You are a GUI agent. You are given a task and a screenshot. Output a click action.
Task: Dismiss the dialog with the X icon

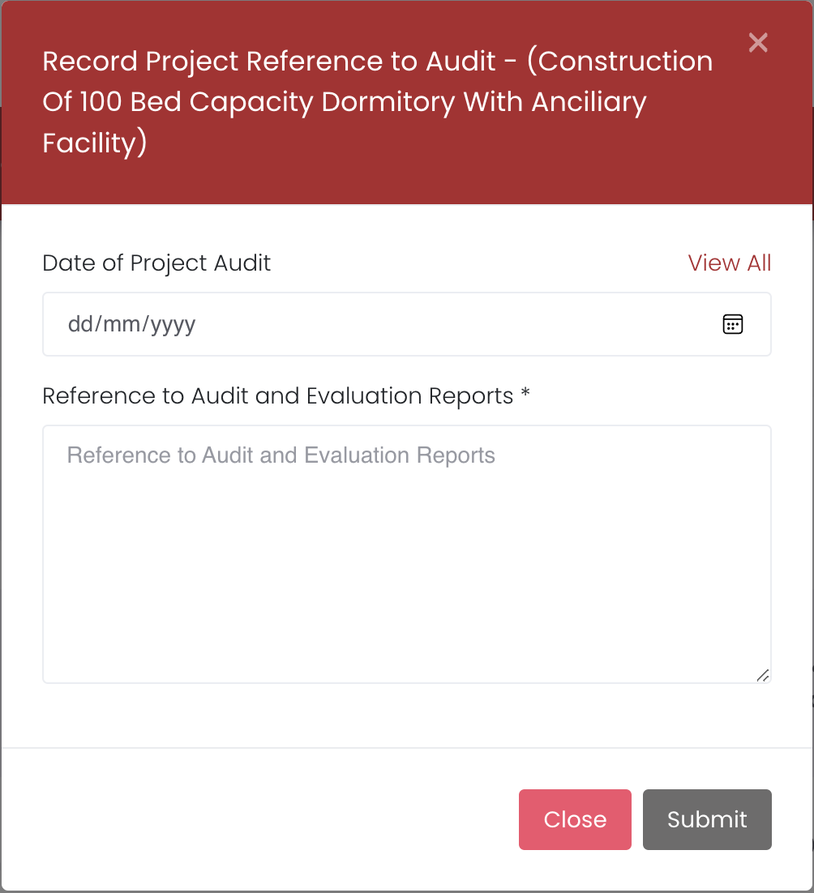click(x=758, y=43)
